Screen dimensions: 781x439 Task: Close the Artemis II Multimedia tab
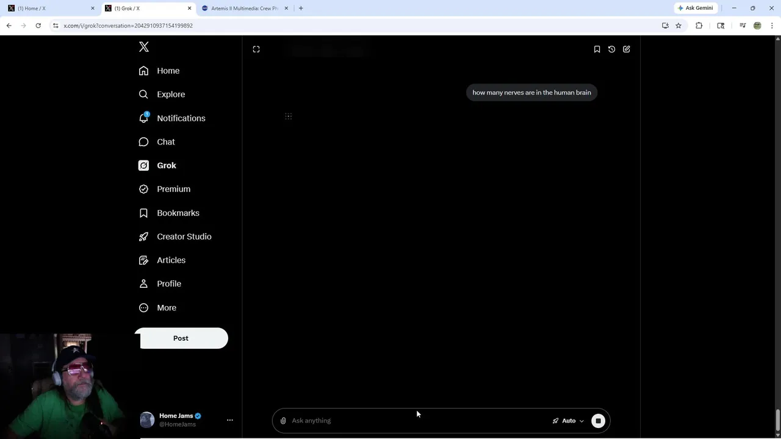coord(286,9)
